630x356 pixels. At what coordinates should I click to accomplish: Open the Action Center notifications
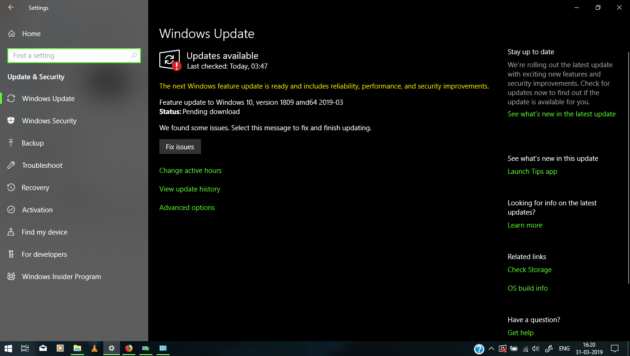pyautogui.click(x=615, y=349)
